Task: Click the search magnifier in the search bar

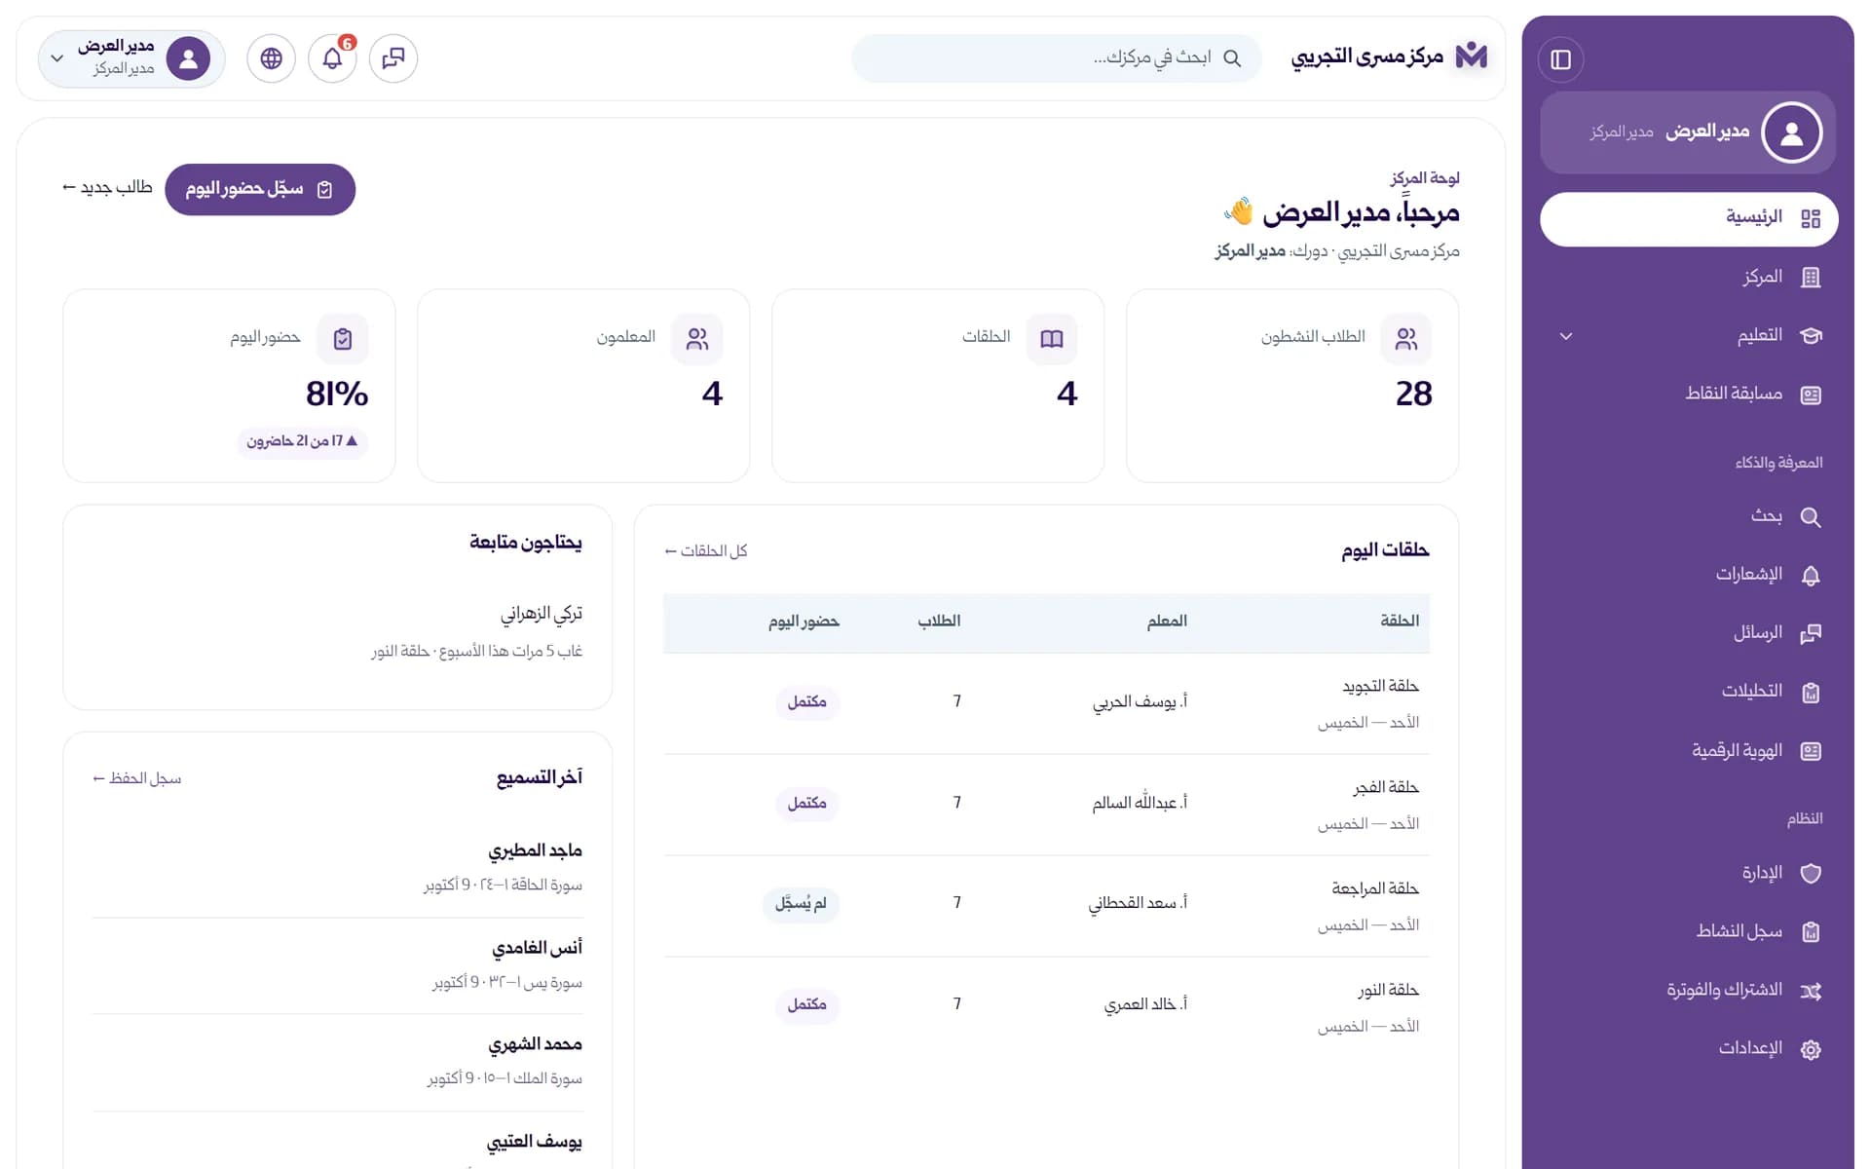Action: click(1232, 58)
